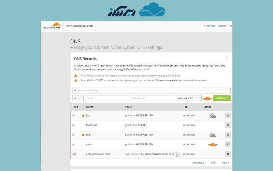Expand the Advanced options menu
Screen dimensions: 273x171
(x=199, y=163)
